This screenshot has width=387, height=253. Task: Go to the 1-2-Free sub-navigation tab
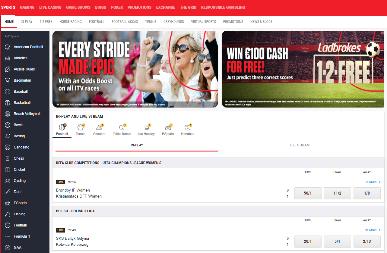tap(46, 22)
